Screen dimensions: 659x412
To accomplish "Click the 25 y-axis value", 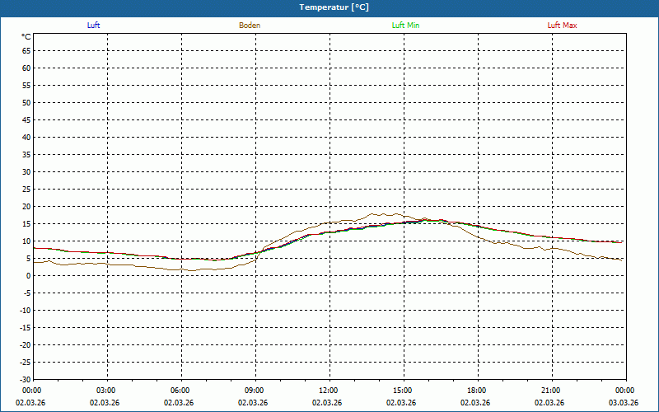I will tap(26, 190).
